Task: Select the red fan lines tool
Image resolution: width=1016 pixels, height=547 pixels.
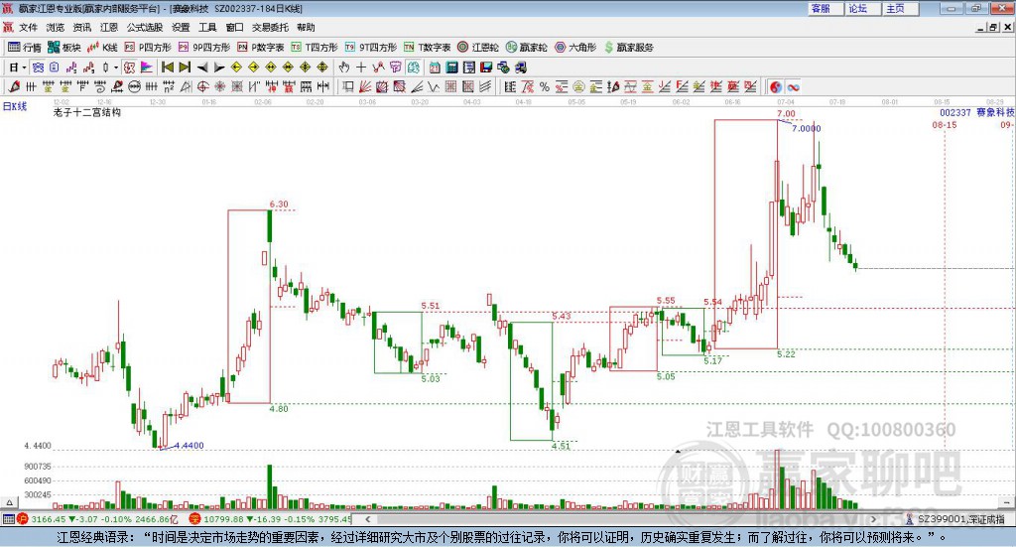Action: [365, 86]
